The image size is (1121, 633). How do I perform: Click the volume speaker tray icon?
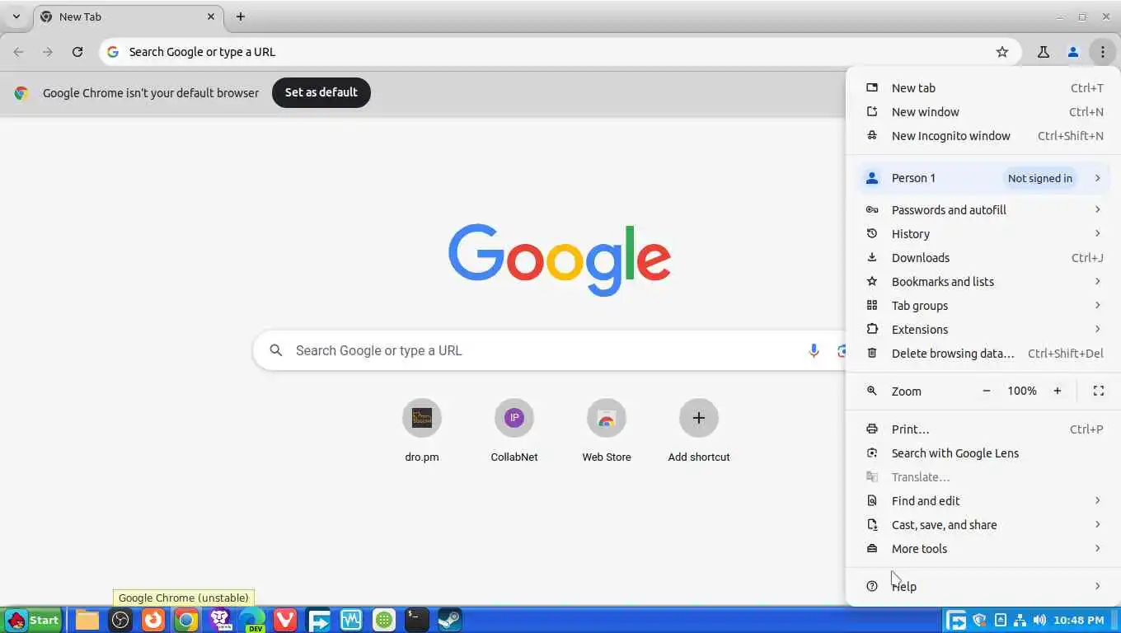1039,620
